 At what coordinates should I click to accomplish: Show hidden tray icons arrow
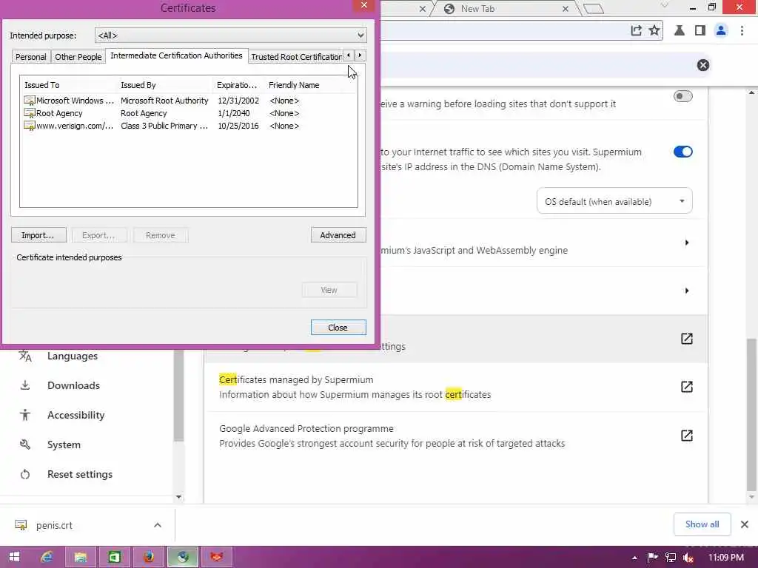pos(634,558)
